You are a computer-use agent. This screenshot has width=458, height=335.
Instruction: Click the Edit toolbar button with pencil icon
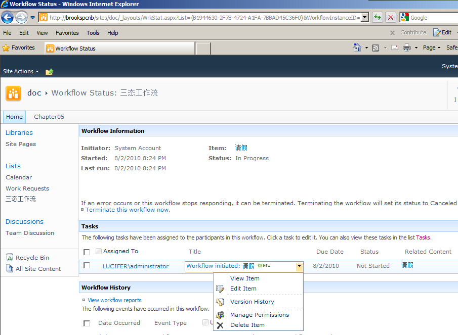coord(442,32)
